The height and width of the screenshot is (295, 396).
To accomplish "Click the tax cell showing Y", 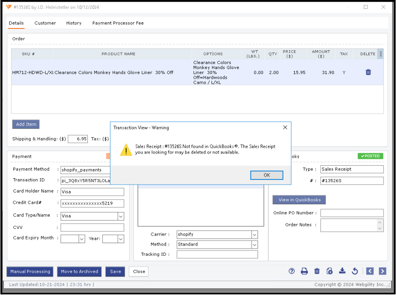I will click(344, 72).
